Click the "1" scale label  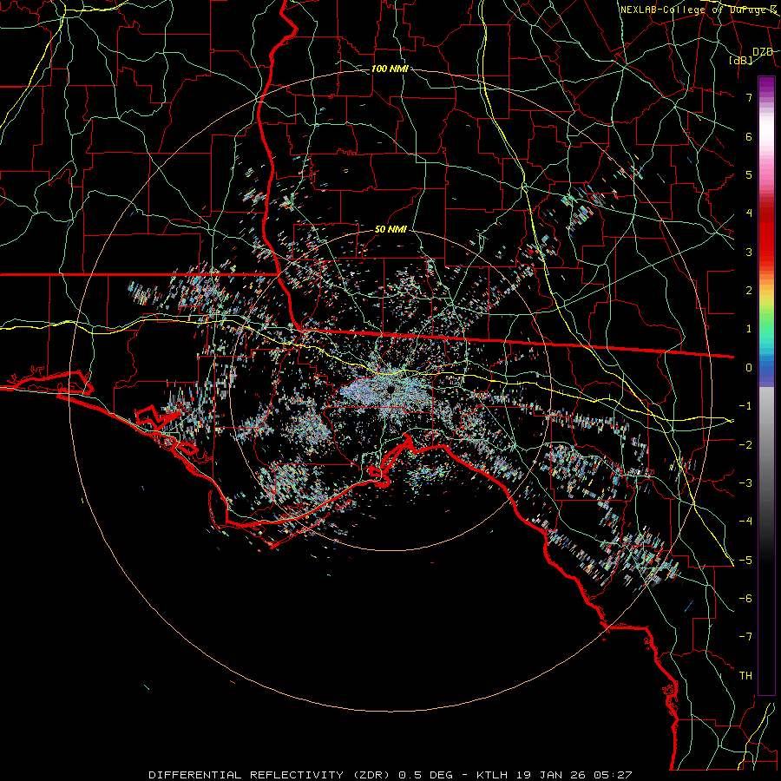pyautogui.click(x=749, y=329)
